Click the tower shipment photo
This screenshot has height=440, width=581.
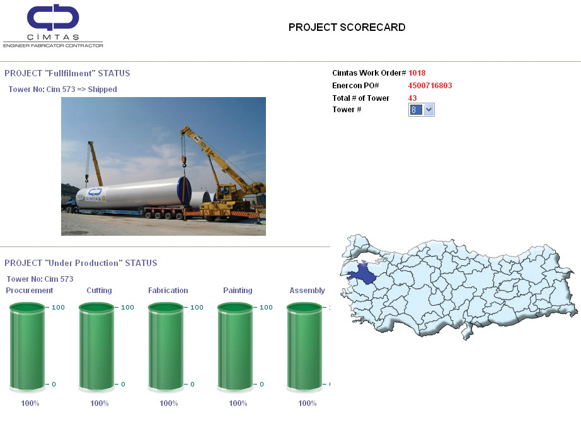pos(163,166)
